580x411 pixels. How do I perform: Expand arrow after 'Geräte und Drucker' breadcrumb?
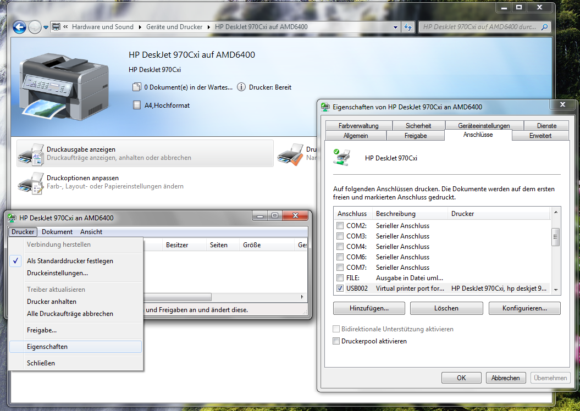tap(208, 27)
